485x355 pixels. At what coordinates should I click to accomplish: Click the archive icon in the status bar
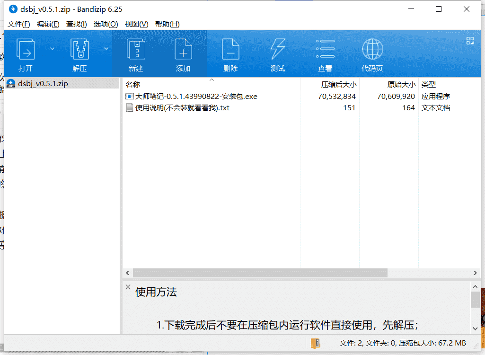coord(316,343)
